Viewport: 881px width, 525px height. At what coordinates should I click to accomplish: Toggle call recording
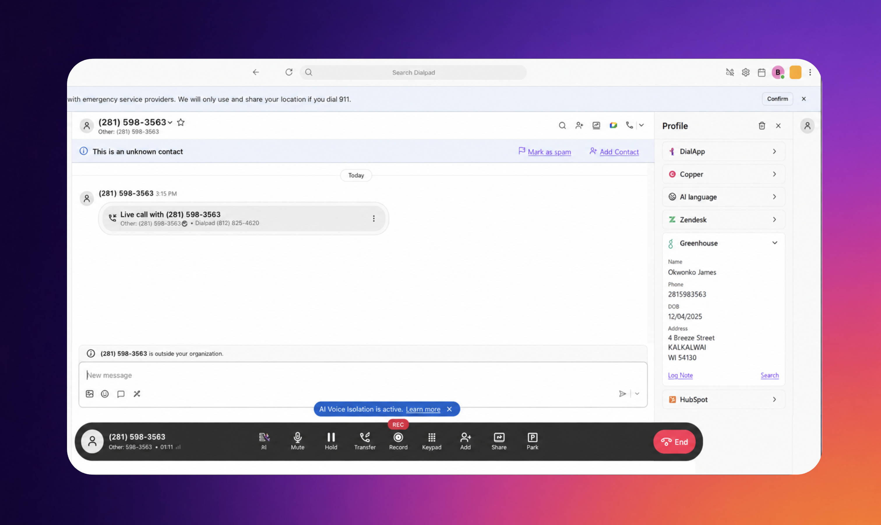[x=398, y=441]
